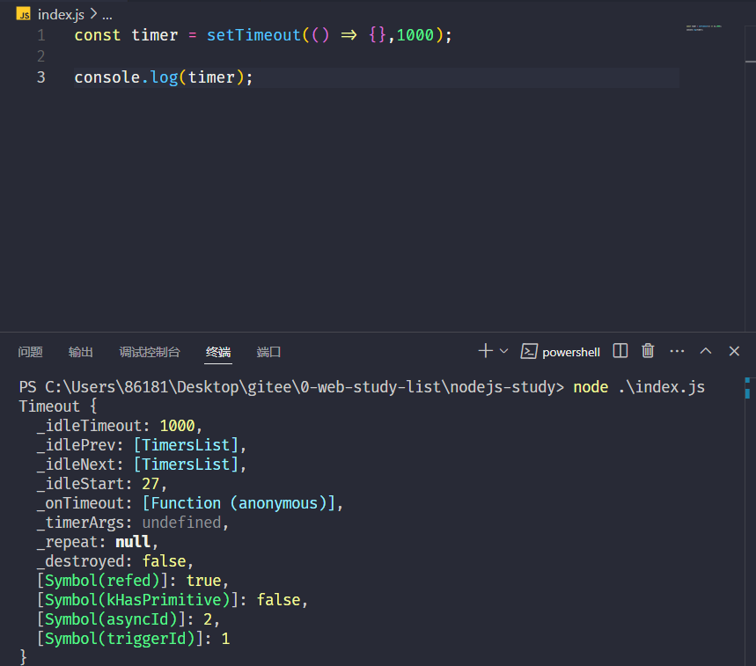The width and height of the screenshot is (756, 666).
Task: Click the terminal prompt path text
Action: 291,387
